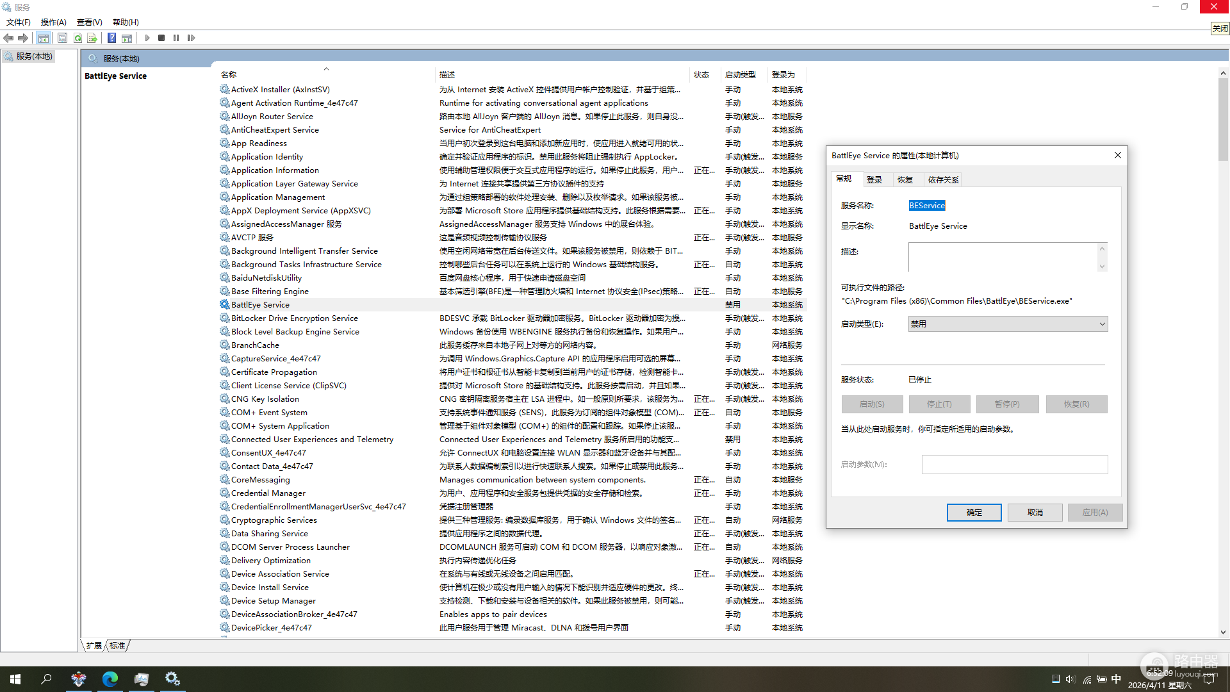Sort list by the 名称 column header
1230x692 pixels.
325,74
